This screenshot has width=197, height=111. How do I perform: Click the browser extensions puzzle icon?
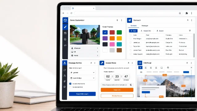[187, 13]
